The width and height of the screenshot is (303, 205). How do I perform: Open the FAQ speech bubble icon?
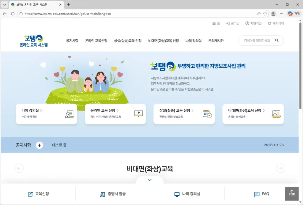(x=256, y=194)
